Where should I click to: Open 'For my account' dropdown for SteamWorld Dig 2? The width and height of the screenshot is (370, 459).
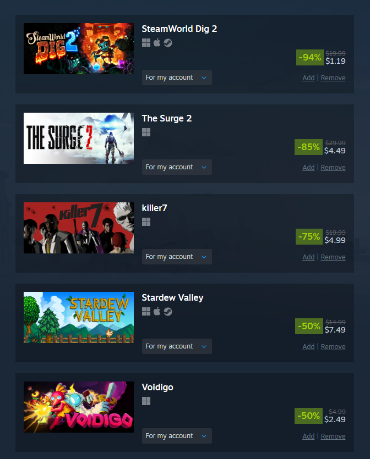[177, 78]
